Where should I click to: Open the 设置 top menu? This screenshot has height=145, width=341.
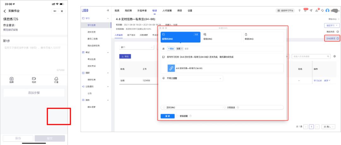(x=190, y=10)
